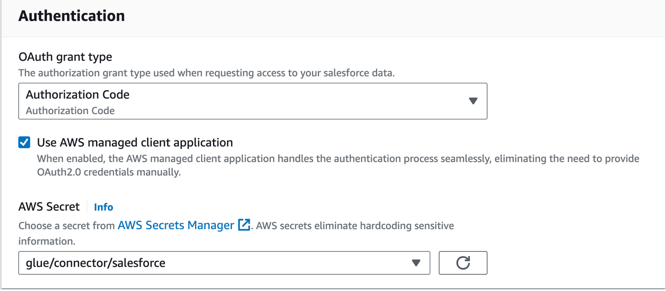Viewport: 666px width, 291px height.
Task: Select the glue/connector/salesforce secret value text
Action: 95,263
